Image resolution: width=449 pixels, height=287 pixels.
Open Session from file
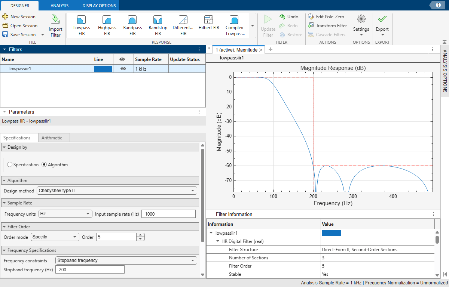point(19,26)
